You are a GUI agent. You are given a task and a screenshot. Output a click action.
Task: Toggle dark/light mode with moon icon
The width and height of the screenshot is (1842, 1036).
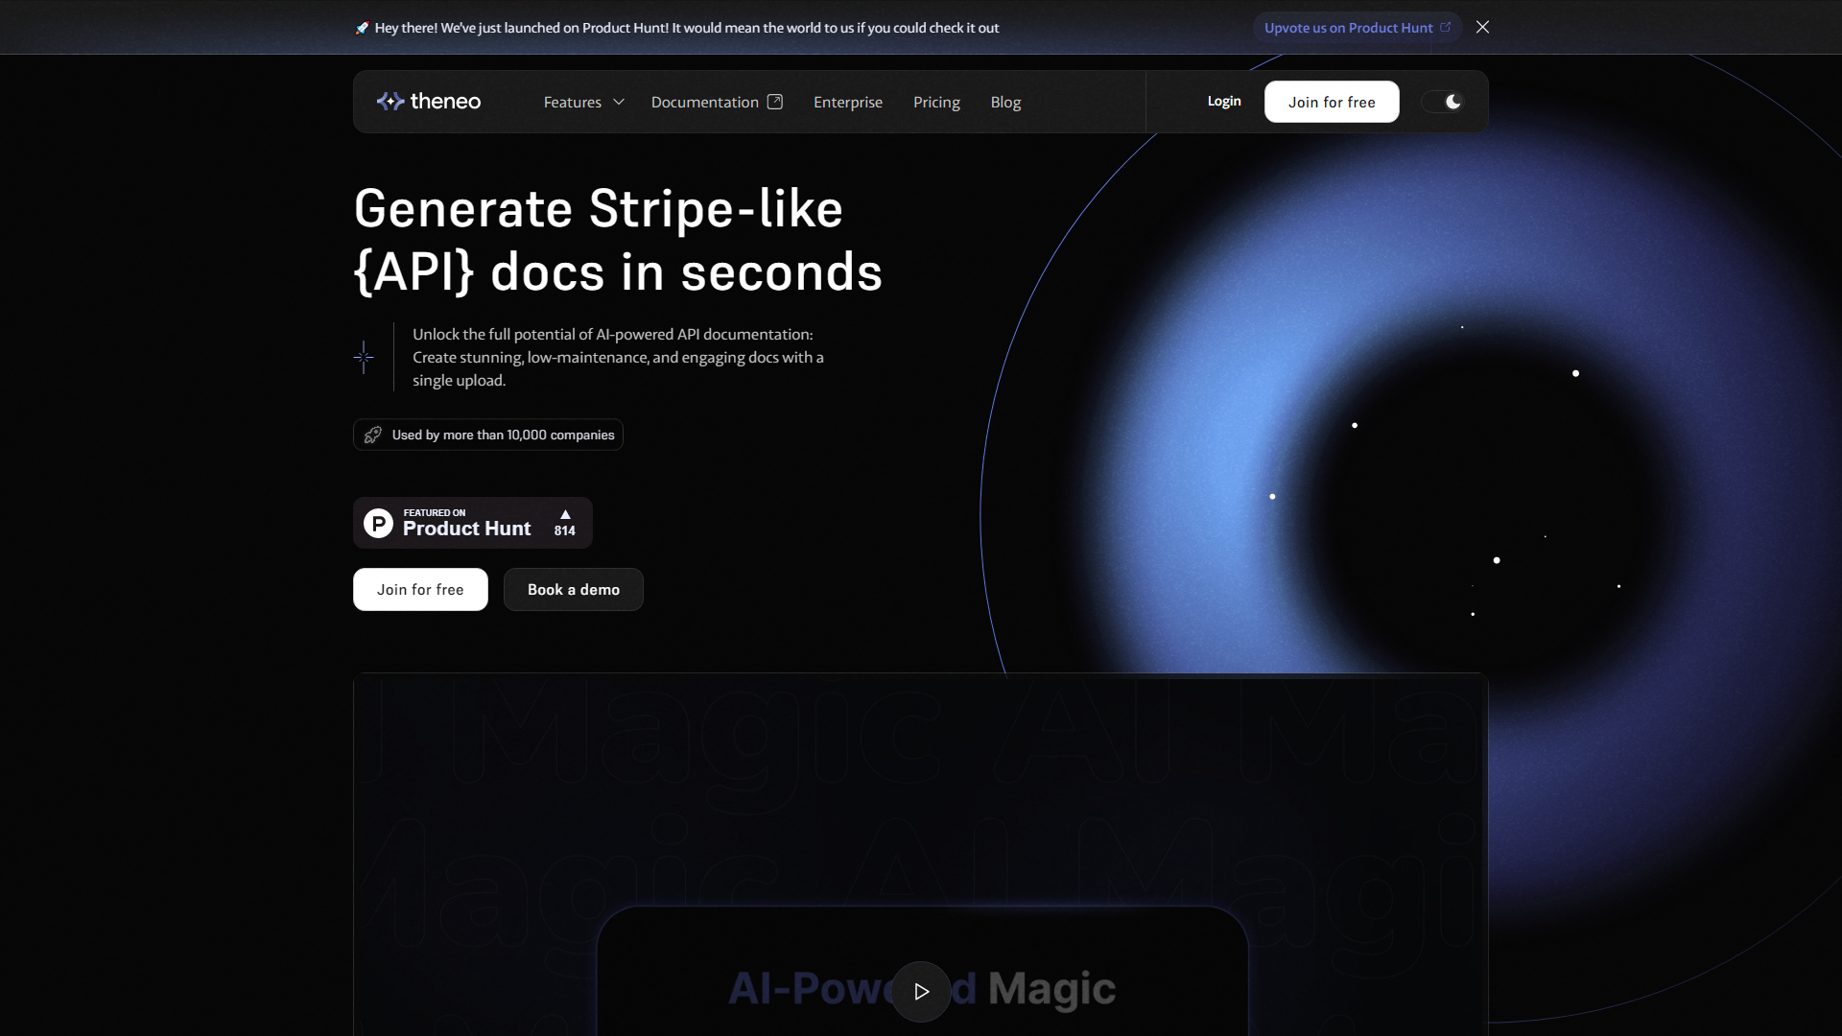(x=1452, y=101)
